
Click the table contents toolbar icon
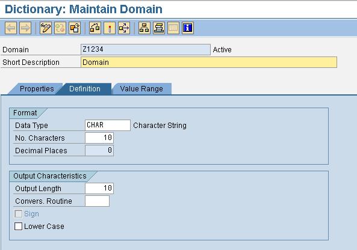coord(173,28)
